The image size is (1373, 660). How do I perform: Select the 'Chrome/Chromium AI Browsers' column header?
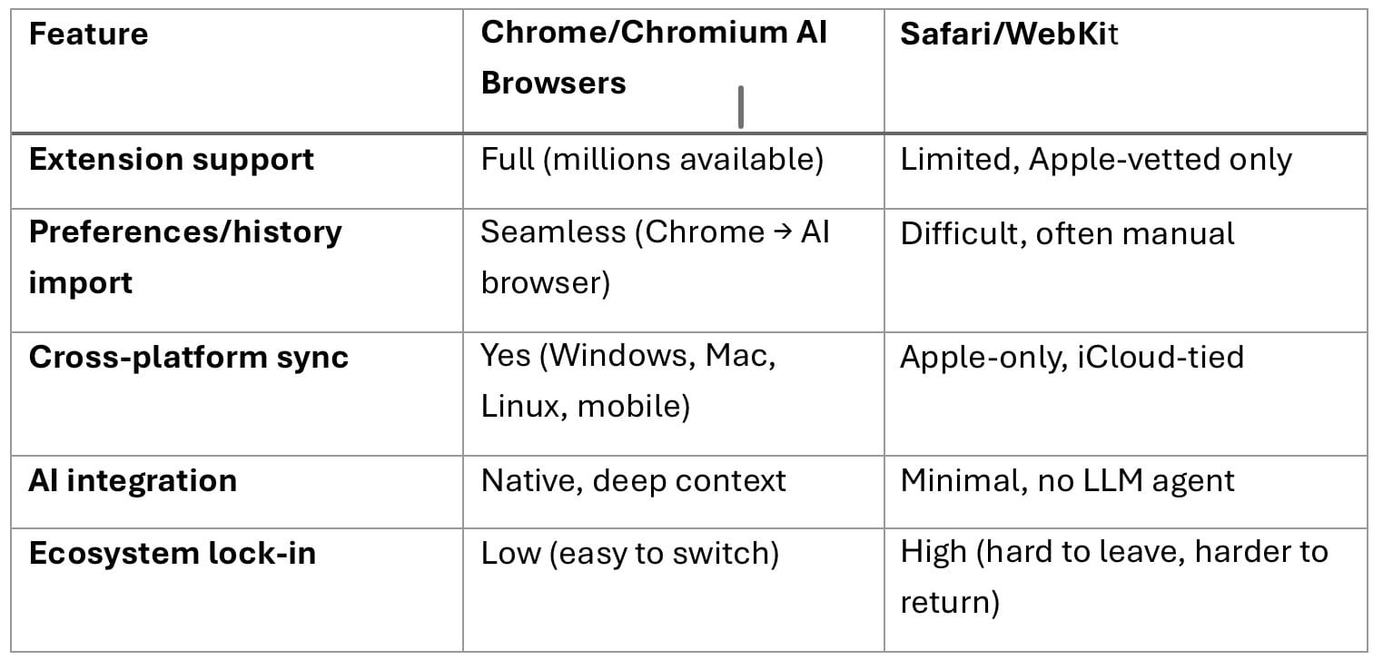click(653, 57)
